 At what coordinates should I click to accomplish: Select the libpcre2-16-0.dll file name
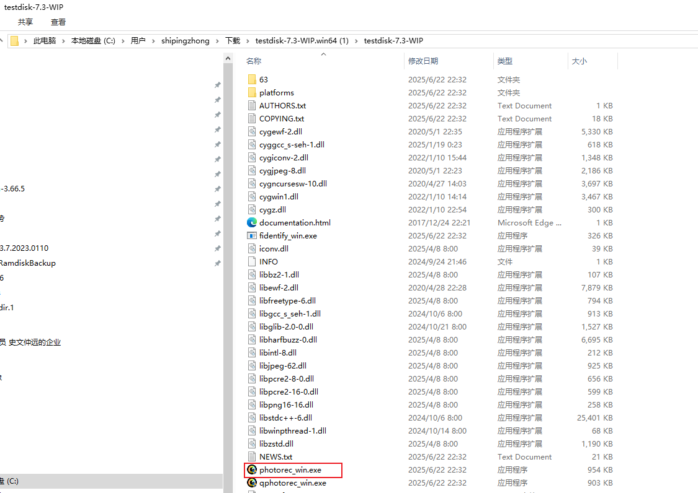click(289, 391)
